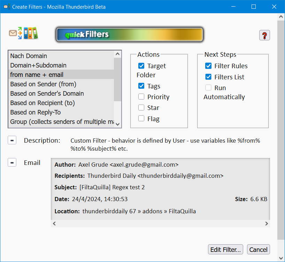Select the Nach Domain template
The image size is (285, 262).
pos(61,56)
